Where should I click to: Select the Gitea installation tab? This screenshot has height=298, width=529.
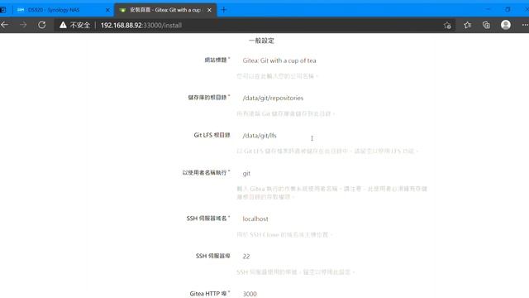pos(165,10)
